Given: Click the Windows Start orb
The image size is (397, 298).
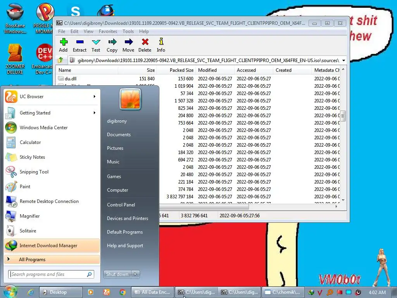Looking at the screenshot, I should (10, 292).
